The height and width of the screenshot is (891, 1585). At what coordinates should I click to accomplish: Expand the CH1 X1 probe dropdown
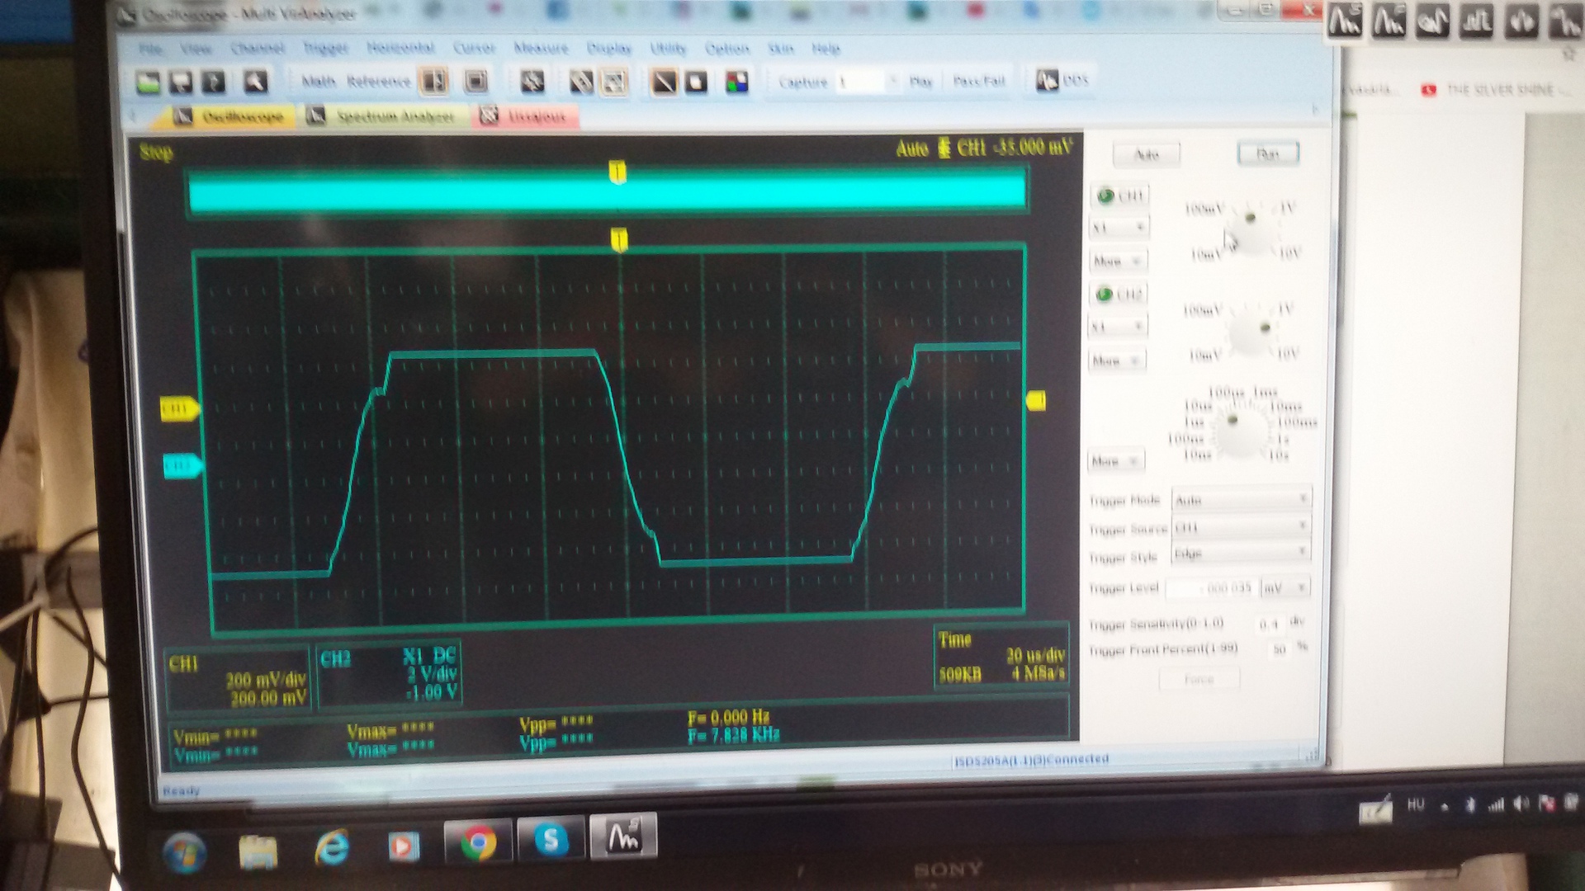click(1119, 228)
